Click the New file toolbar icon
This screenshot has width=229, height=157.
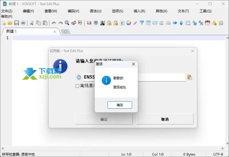point(3,23)
